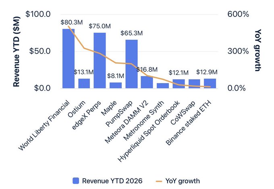Click the PumpSwap revenue bar
Viewport: 274px width, 189px height.
coord(131,64)
